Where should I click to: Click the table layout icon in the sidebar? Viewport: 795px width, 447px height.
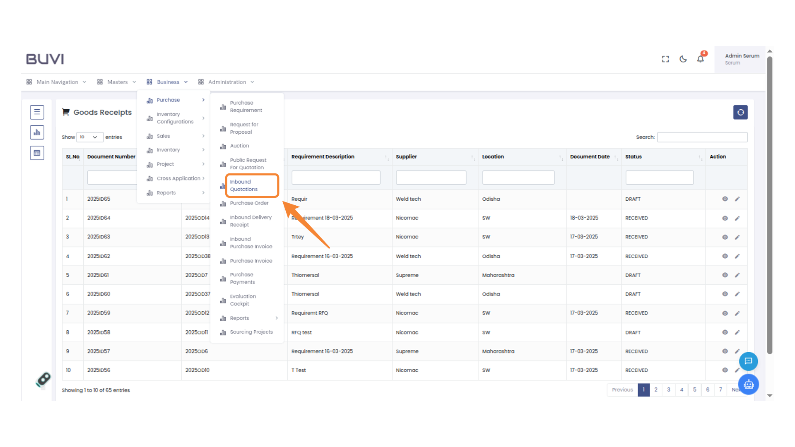point(37,152)
